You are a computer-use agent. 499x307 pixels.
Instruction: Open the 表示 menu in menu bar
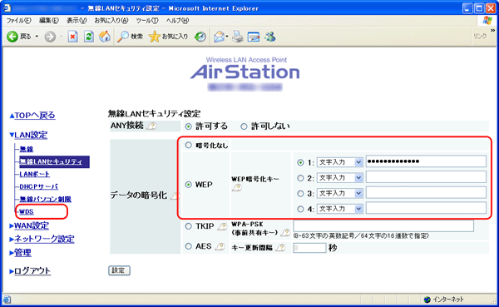pyautogui.click(x=77, y=20)
